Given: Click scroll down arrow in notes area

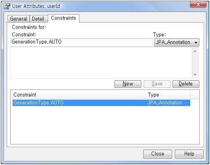Looking at the screenshot, I should point(195,74).
